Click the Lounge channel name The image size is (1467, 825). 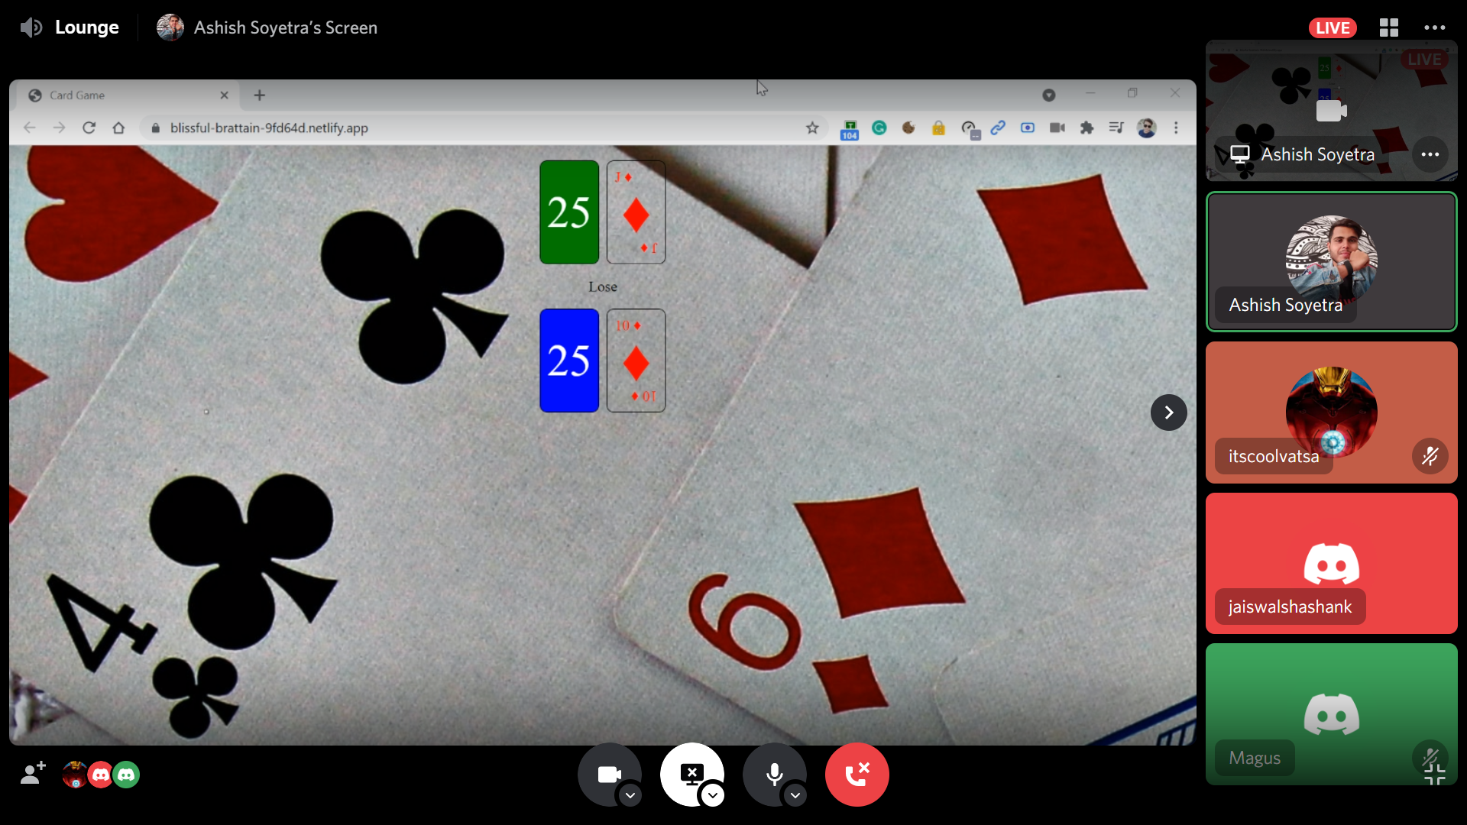(x=86, y=27)
